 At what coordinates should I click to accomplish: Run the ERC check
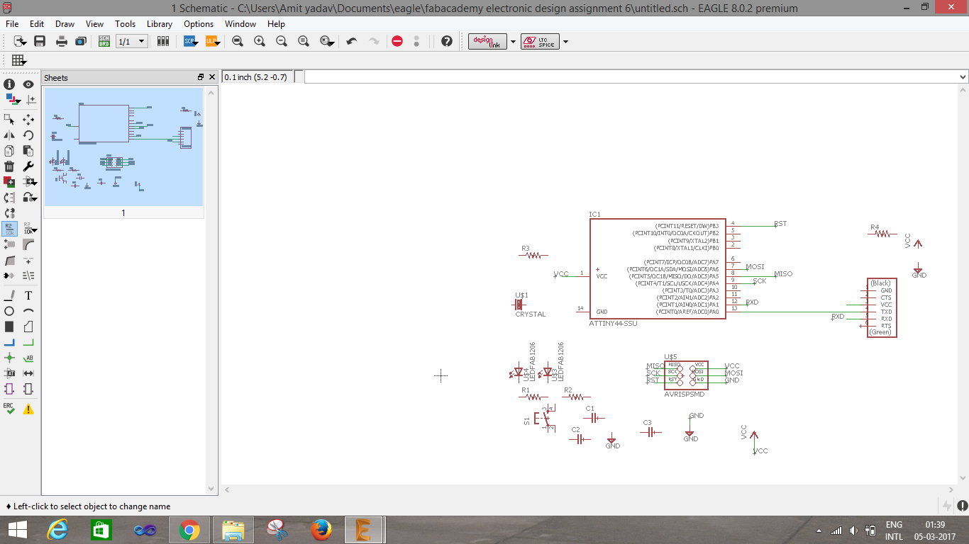click(x=9, y=409)
